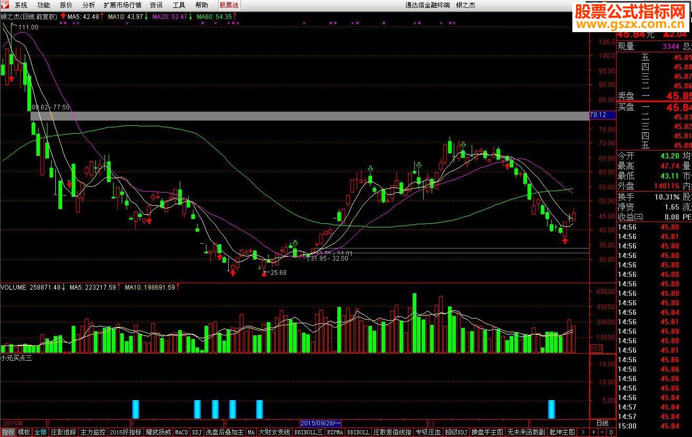Click the VOLUME: 258871.48 label
Screen dimensions: 692x437
(31, 287)
